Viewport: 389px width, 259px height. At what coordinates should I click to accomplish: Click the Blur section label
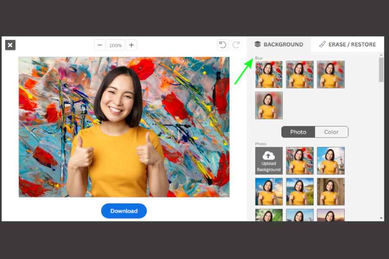click(x=259, y=58)
